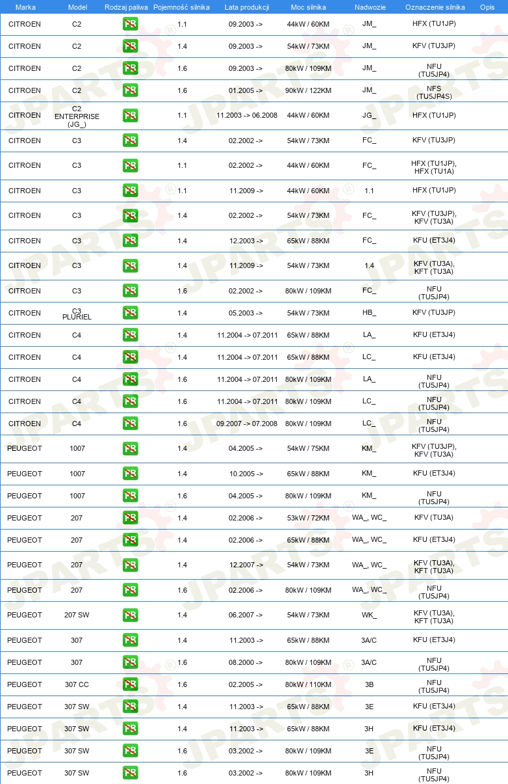Click the Opis column header
Image resolution: width=508 pixels, height=784 pixels.
point(487,7)
